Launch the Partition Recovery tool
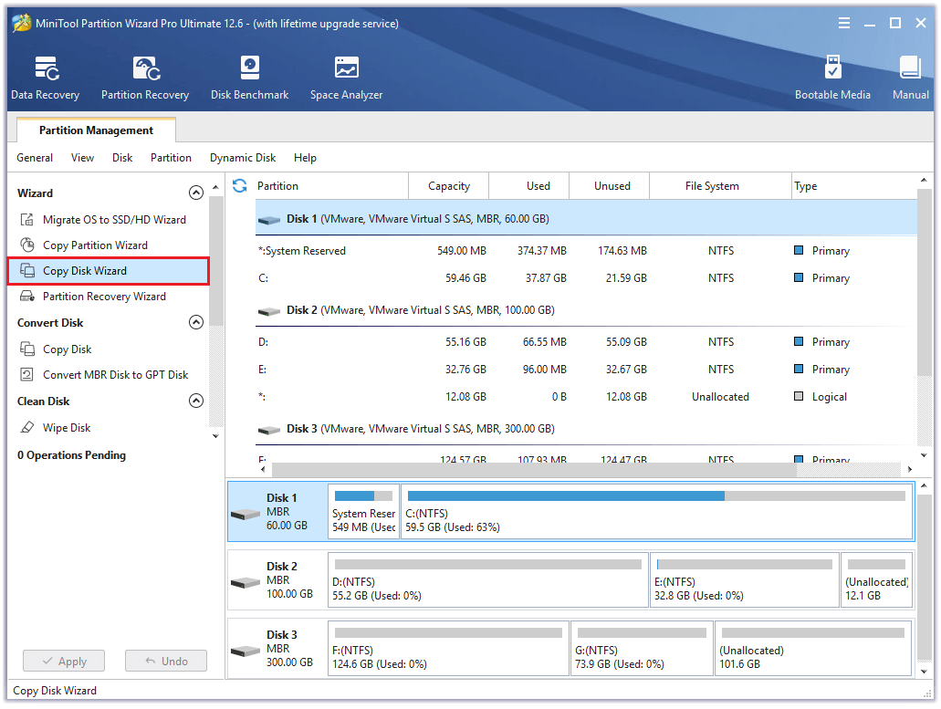The height and width of the screenshot is (709, 941). (144, 77)
